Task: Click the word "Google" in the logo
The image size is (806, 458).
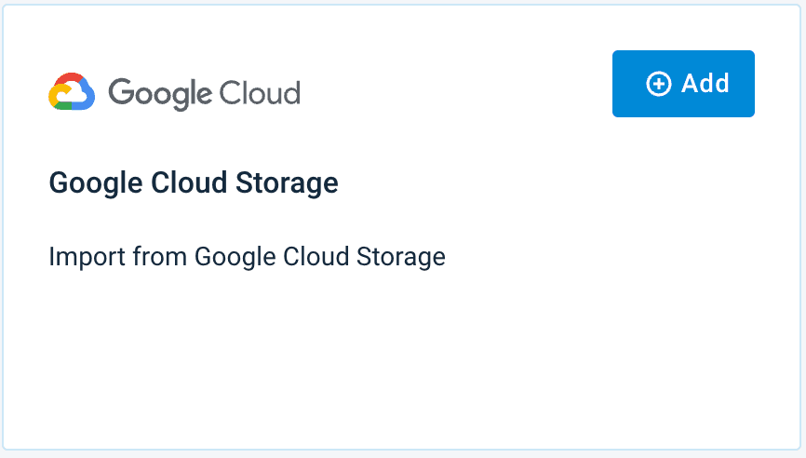Action: pyautogui.click(x=161, y=93)
